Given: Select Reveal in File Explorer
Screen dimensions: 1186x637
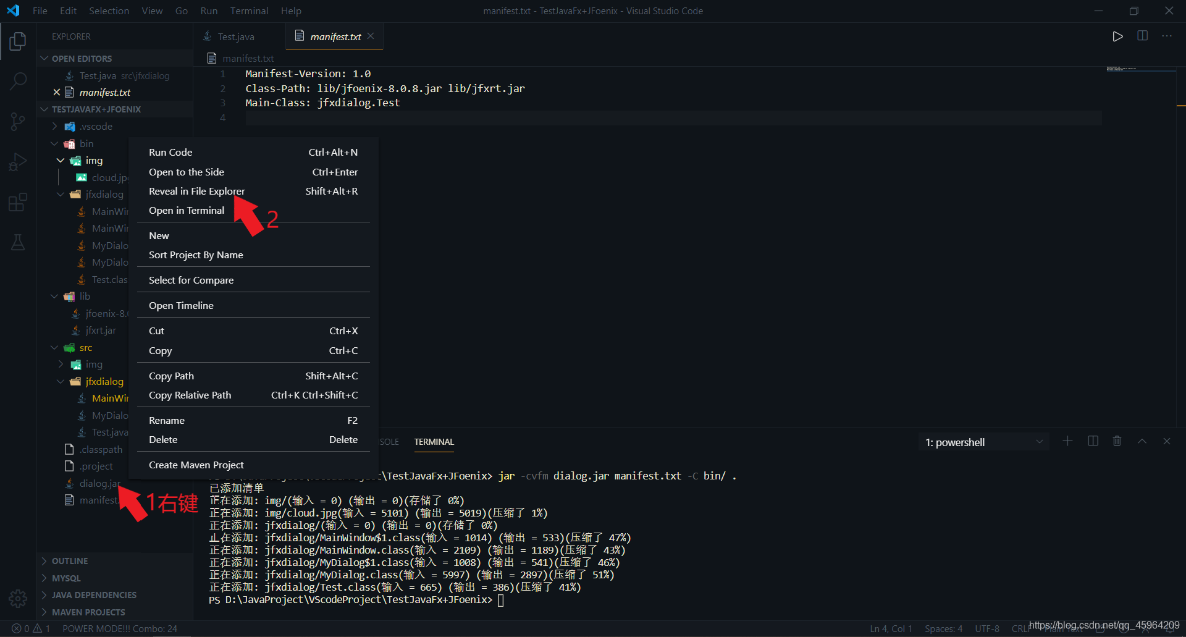Looking at the screenshot, I should (x=253, y=191).
